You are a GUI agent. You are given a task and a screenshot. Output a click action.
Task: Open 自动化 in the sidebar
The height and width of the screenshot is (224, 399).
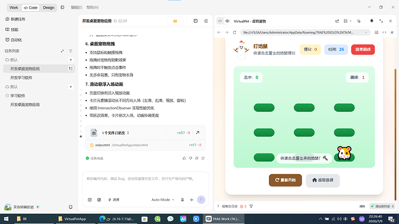tap(13, 40)
